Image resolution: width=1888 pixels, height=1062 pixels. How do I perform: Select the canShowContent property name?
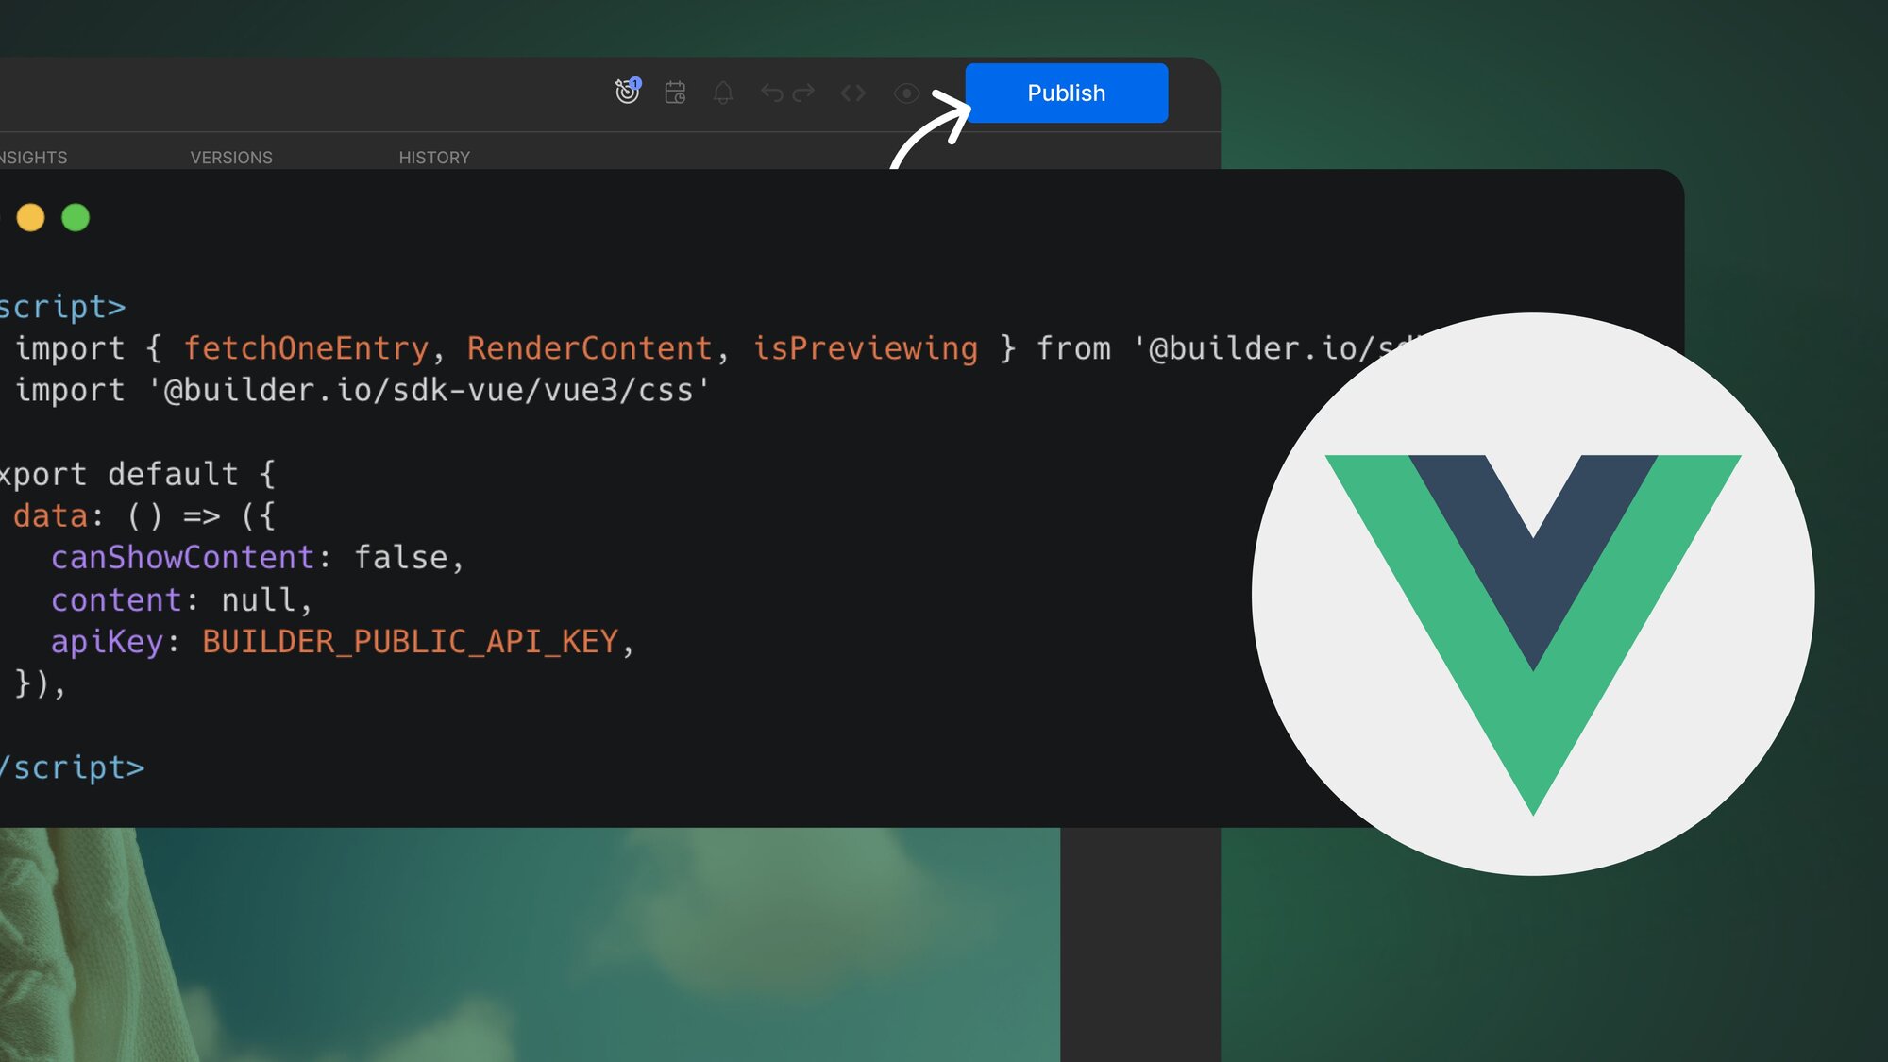(182, 558)
